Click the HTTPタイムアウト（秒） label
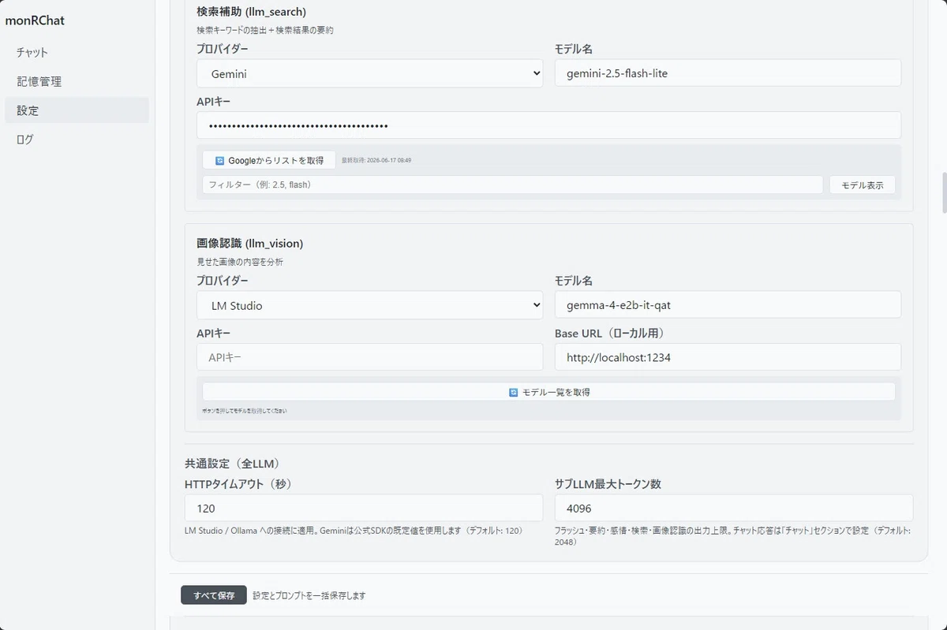The width and height of the screenshot is (947, 630). tap(238, 484)
